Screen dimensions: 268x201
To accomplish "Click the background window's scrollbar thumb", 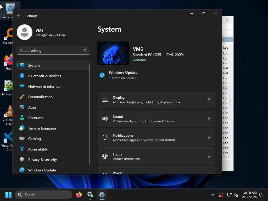I will point(231,100).
